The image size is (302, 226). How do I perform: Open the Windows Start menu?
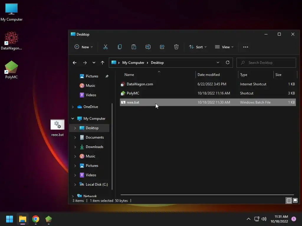pos(9,219)
